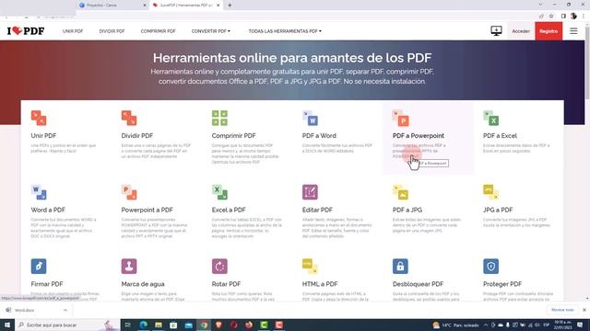Click the Proteger PDF shield icon
Screen dimensions: 590x331
coord(491,266)
